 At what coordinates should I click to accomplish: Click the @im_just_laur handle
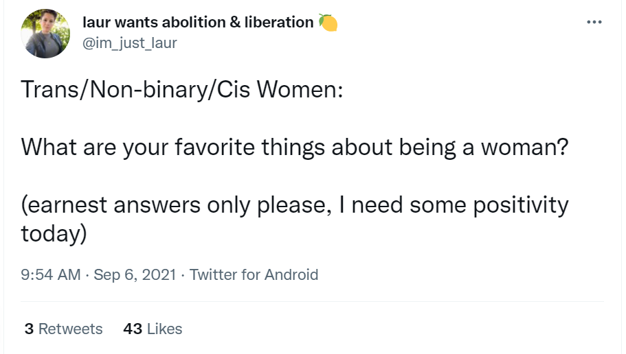pos(130,43)
